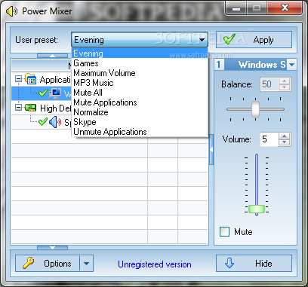Select the Unmute Applications preset

point(140,132)
